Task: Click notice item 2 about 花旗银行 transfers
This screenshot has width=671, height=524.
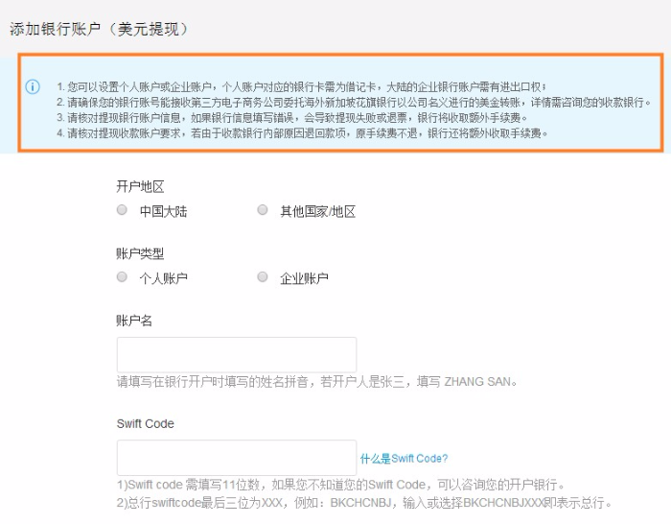Action: [353, 102]
